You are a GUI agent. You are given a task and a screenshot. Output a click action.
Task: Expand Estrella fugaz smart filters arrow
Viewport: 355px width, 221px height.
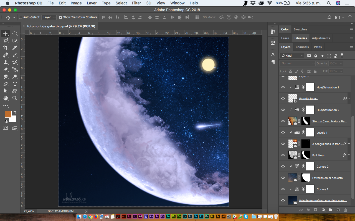349,98
